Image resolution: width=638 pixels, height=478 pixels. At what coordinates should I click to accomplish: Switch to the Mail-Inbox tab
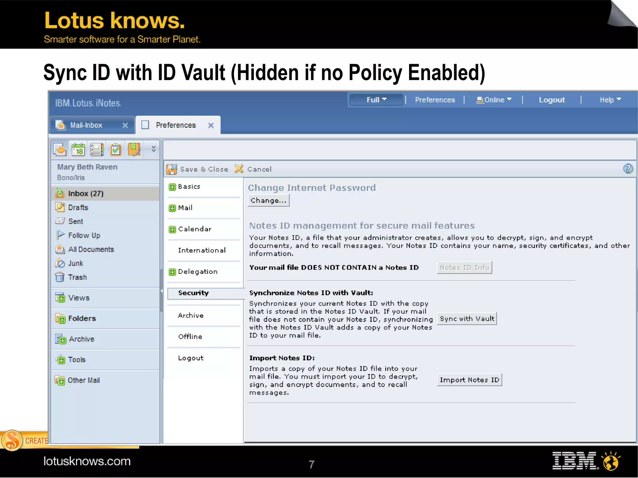pyautogui.click(x=92, y=125)
